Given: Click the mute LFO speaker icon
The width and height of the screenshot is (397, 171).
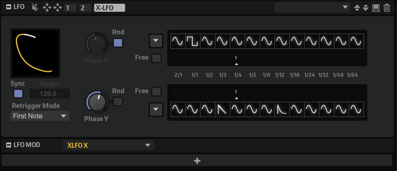Looking at the screenshot, I should click(35, 7).
